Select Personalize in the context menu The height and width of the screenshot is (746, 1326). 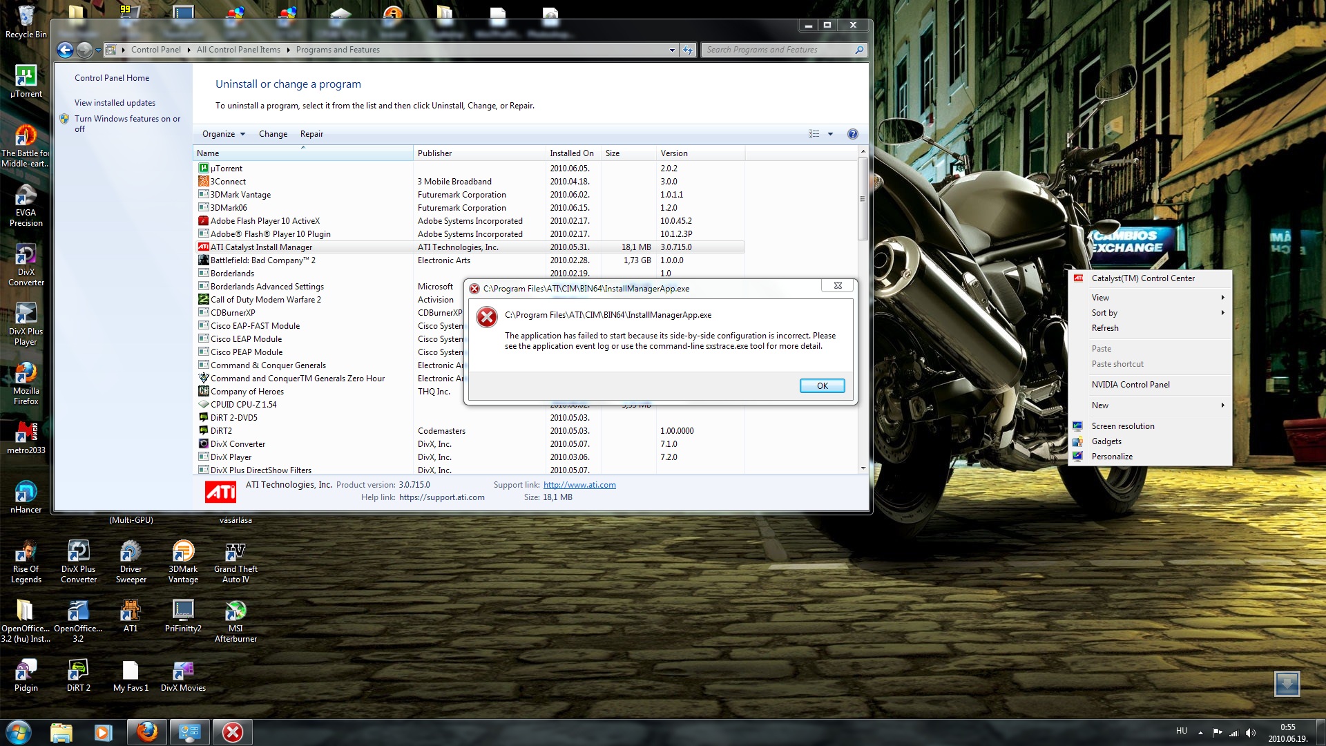(x=1150, y=457)
